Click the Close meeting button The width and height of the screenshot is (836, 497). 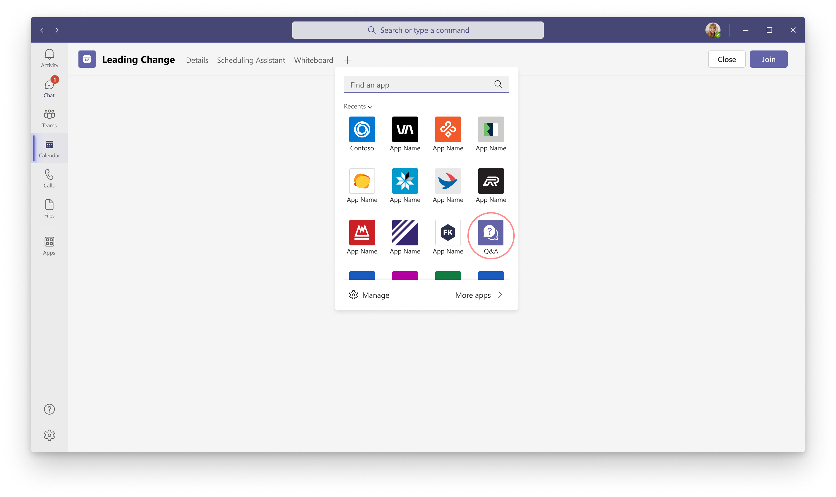726,59
